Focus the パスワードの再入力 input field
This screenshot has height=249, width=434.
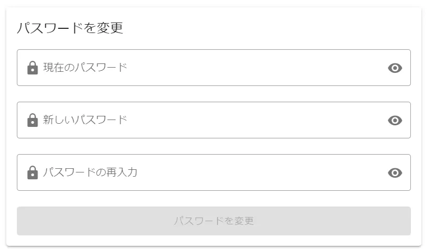(210, 172)
